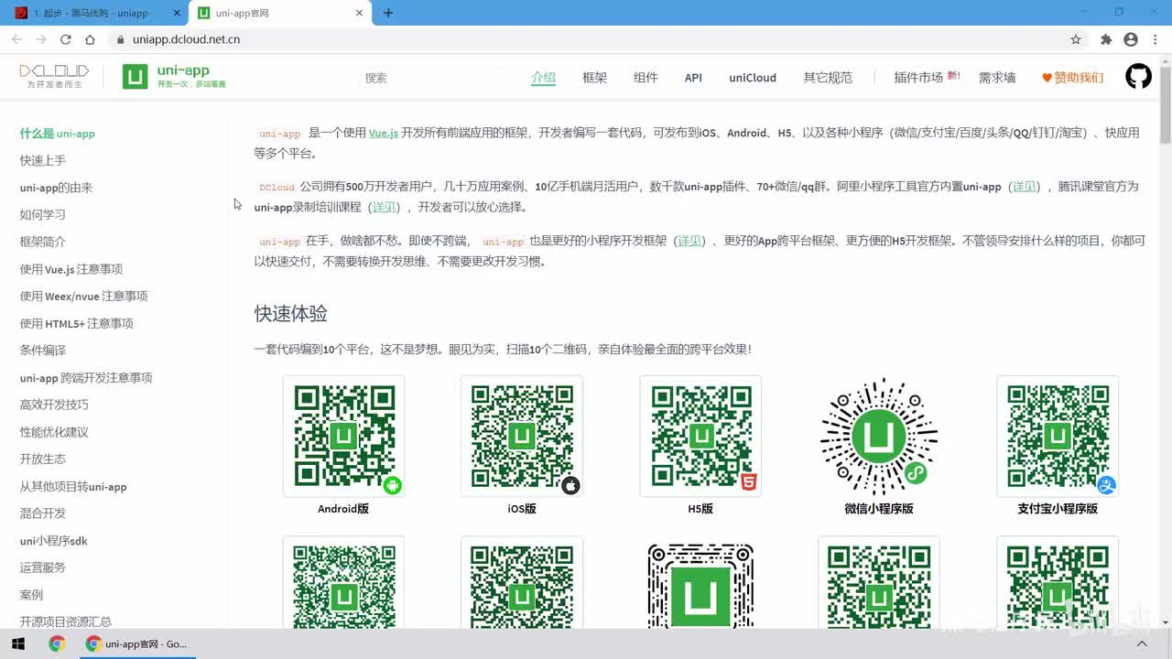Click the 支付宝小程序版 QR code
The width and height of the screenshot is (1172, 659).
pos(1058,436)
